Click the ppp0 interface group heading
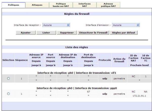The height and width of the screenshot is (111, 152). (77, 88)
